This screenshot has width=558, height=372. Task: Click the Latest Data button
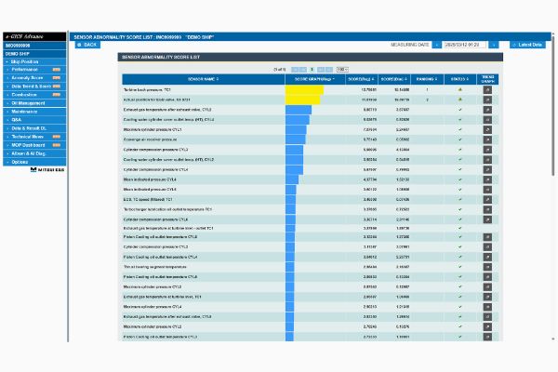pos(527,45)
